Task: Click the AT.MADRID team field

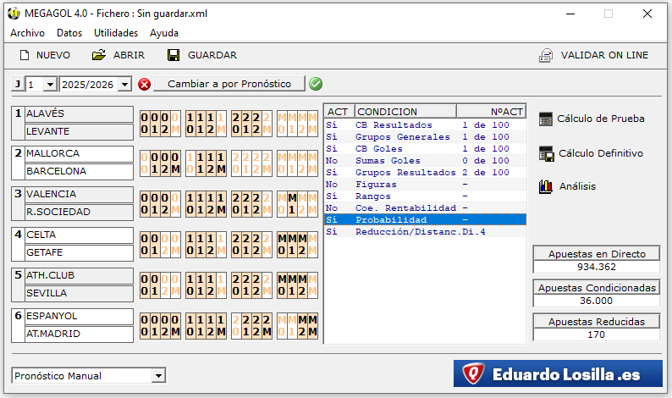Action: click(x=79, y=334)
